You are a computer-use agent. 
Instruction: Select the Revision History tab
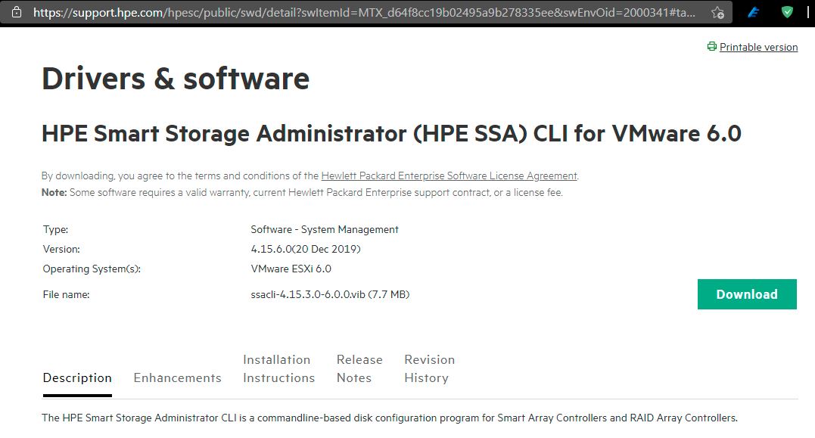click(428, 368)
